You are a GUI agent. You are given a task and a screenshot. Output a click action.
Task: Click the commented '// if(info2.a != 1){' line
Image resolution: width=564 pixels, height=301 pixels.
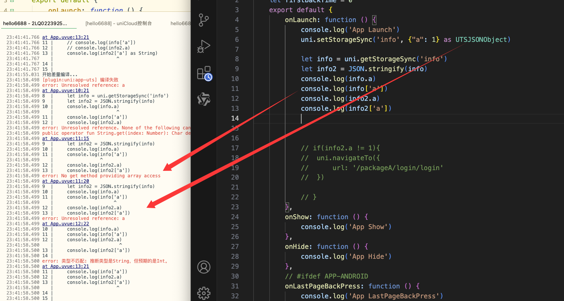[341, 148]
